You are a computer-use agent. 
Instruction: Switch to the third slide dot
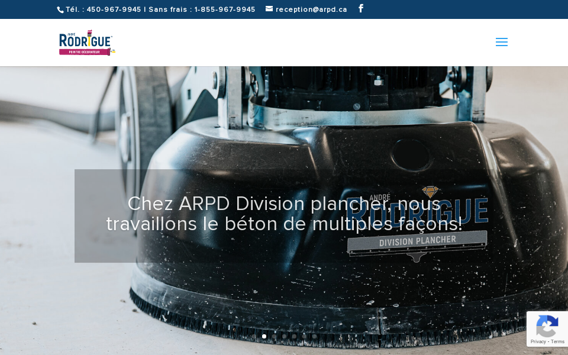(x=274, y=336)
